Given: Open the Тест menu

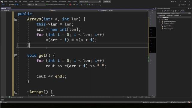Looking at the screenshot, I should click(42, 1).
